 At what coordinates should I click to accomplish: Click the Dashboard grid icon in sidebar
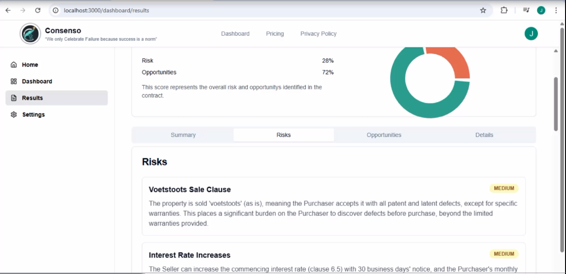(x=14, y=81)
